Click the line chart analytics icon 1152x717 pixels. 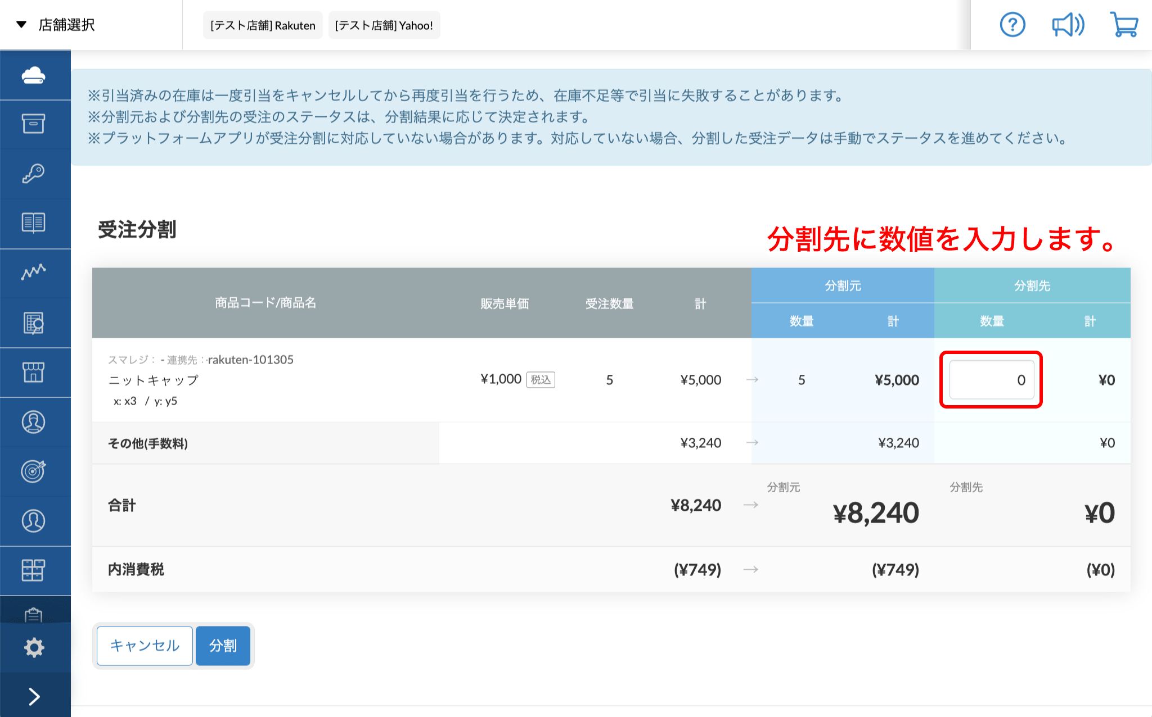34,272
